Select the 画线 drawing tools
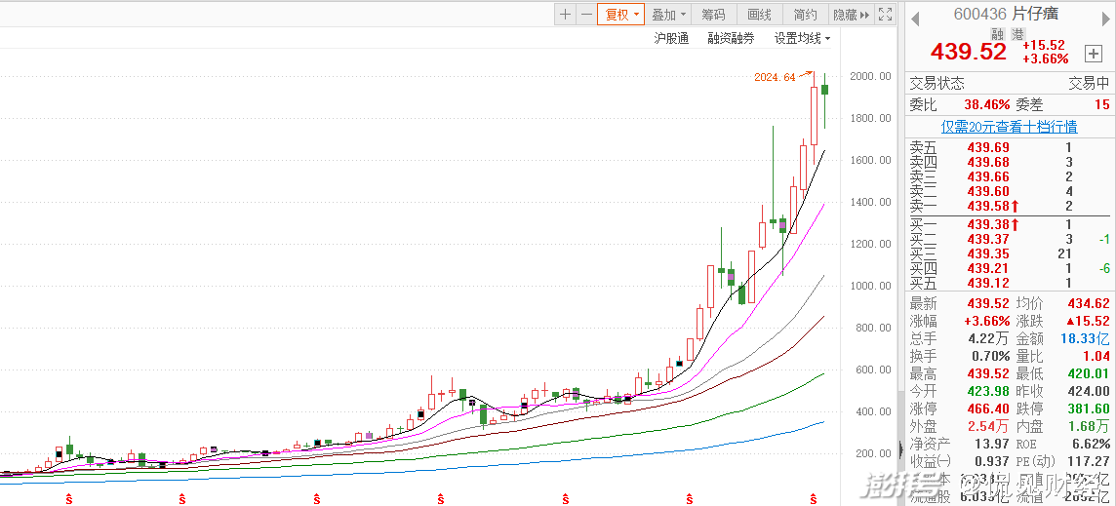 pos(759,14)
